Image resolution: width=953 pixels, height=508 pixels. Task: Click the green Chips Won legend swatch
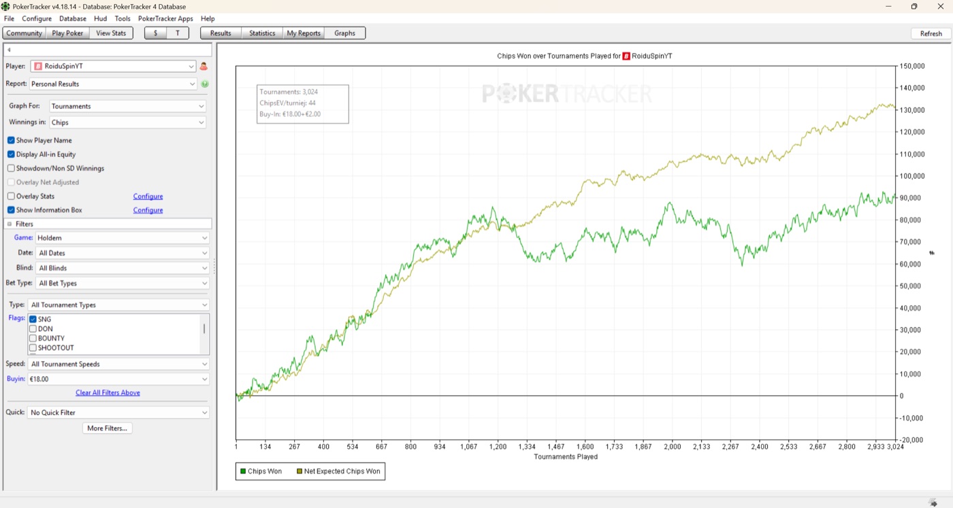pyautogui.click(x=243, y=471)
